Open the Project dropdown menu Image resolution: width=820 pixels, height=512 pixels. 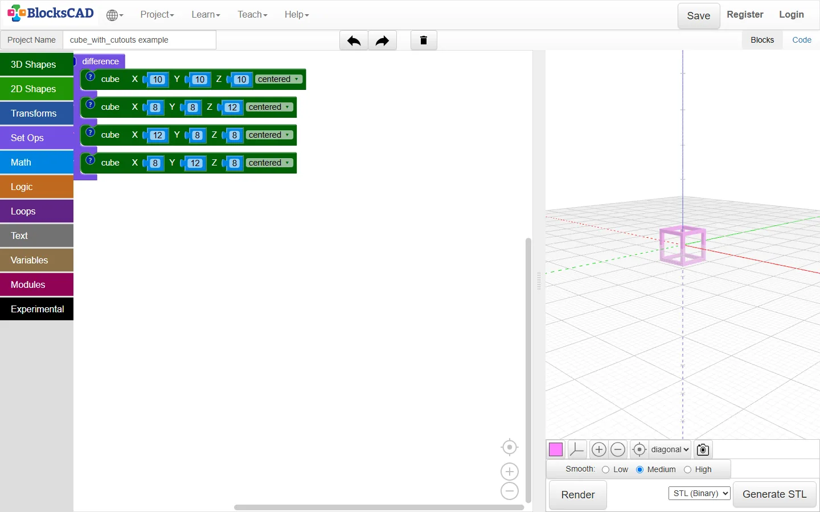(157, 15)
